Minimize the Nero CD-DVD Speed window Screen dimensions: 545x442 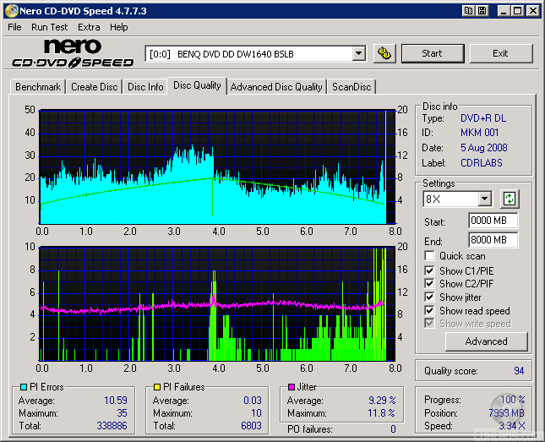tap(503, 11)
